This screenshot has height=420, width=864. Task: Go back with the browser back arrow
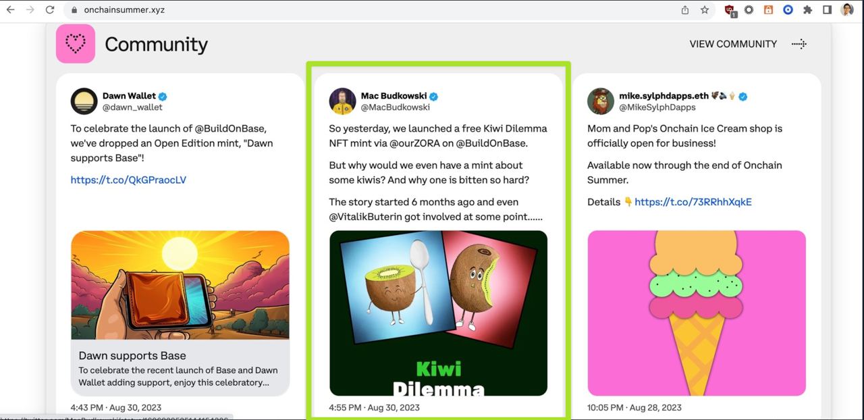click(10, 10)
